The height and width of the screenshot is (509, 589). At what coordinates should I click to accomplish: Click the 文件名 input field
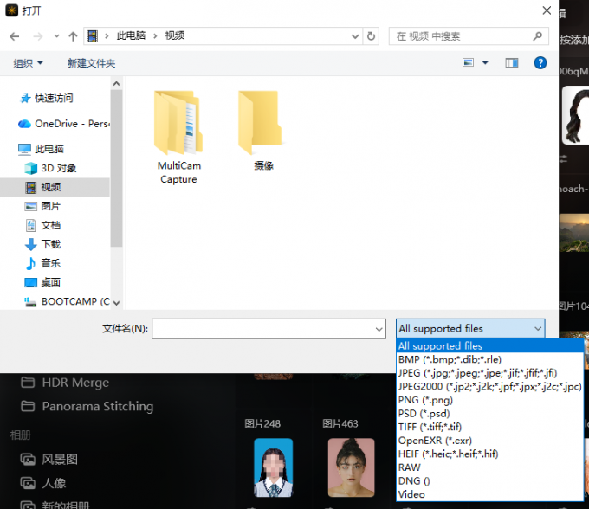[269, 329]
